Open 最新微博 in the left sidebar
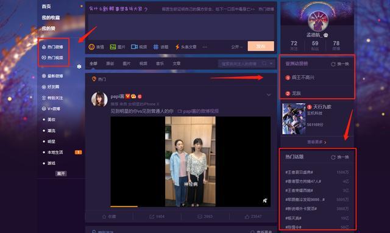 [52, 76]
